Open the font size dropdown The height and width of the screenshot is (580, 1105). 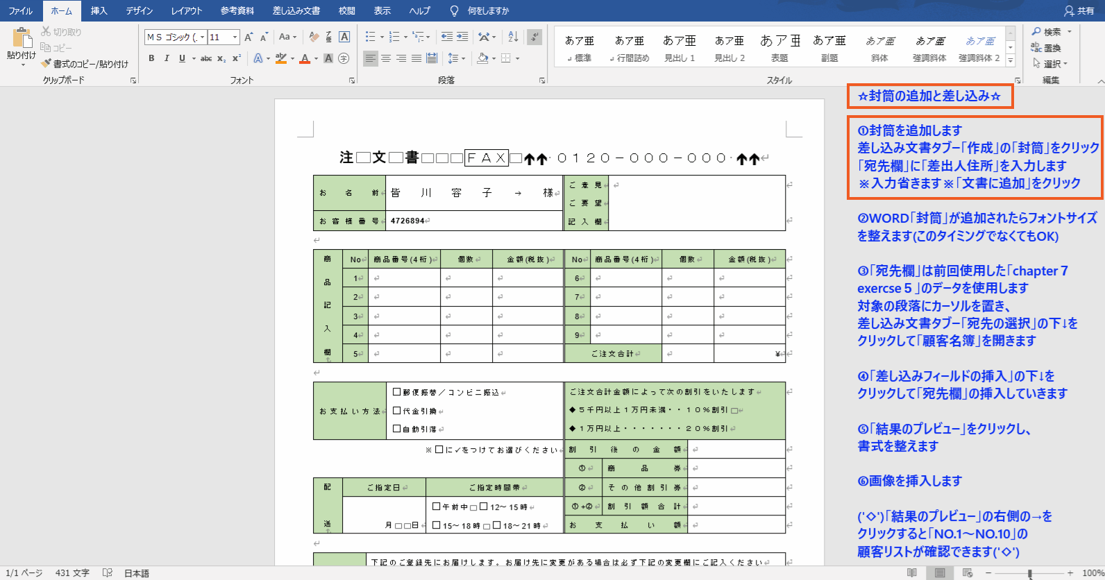235,37
